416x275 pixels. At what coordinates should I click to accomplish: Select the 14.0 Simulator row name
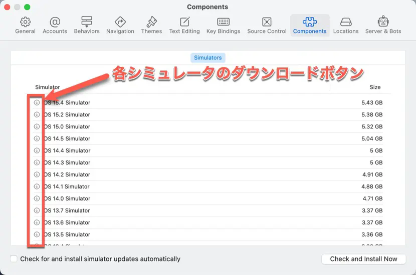67,198
